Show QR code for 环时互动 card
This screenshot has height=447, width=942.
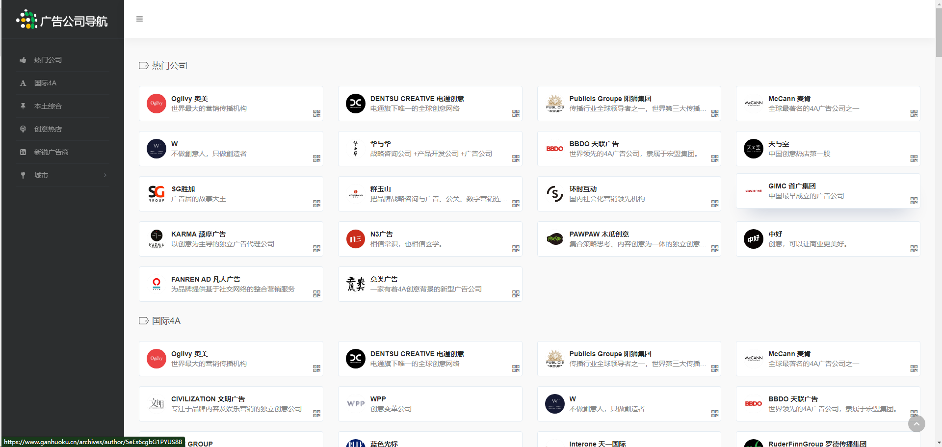click(715, 204)
